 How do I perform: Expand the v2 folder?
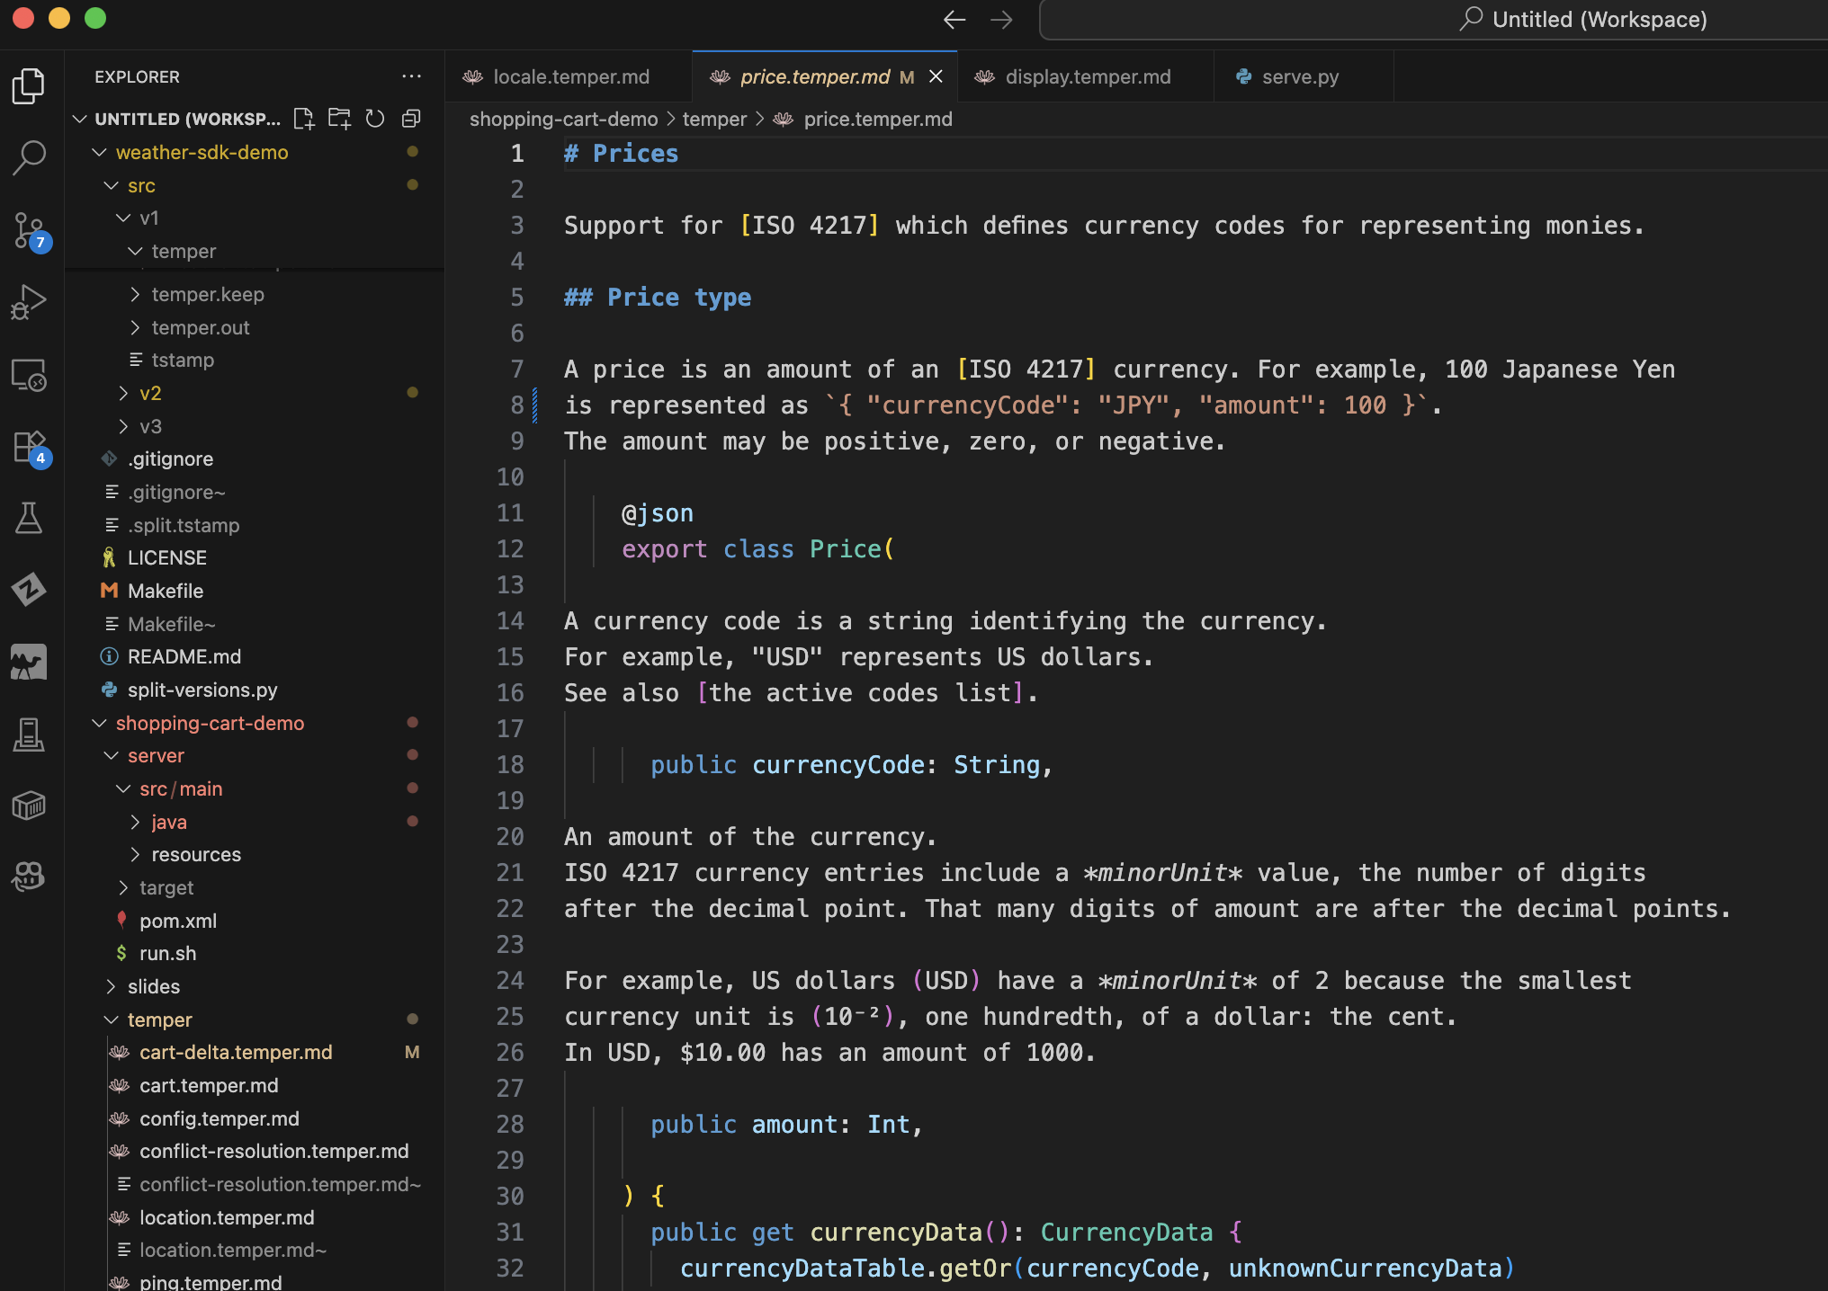[149, 394]
